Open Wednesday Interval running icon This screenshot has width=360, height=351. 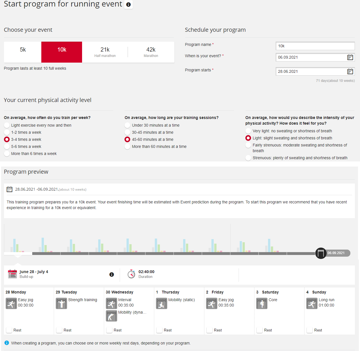pos(112,303)
